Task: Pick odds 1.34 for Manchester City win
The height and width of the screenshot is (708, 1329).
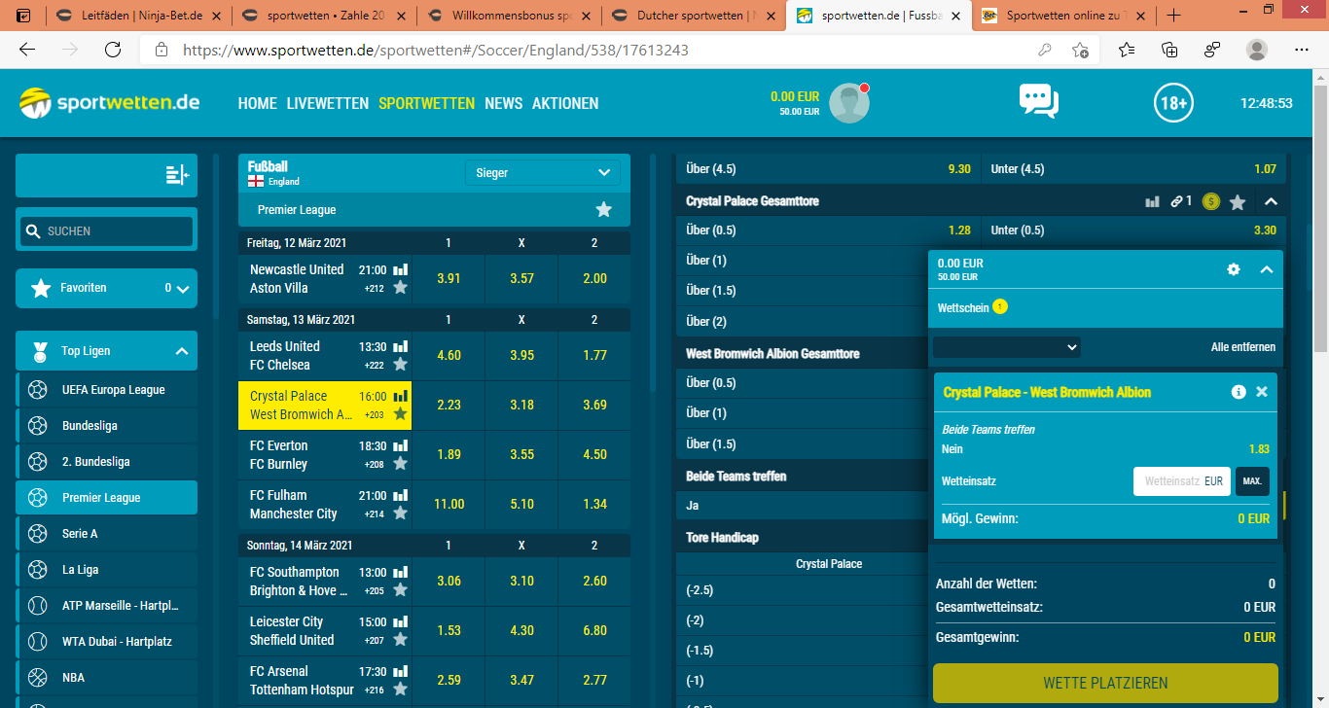Action: coord(594,504)
